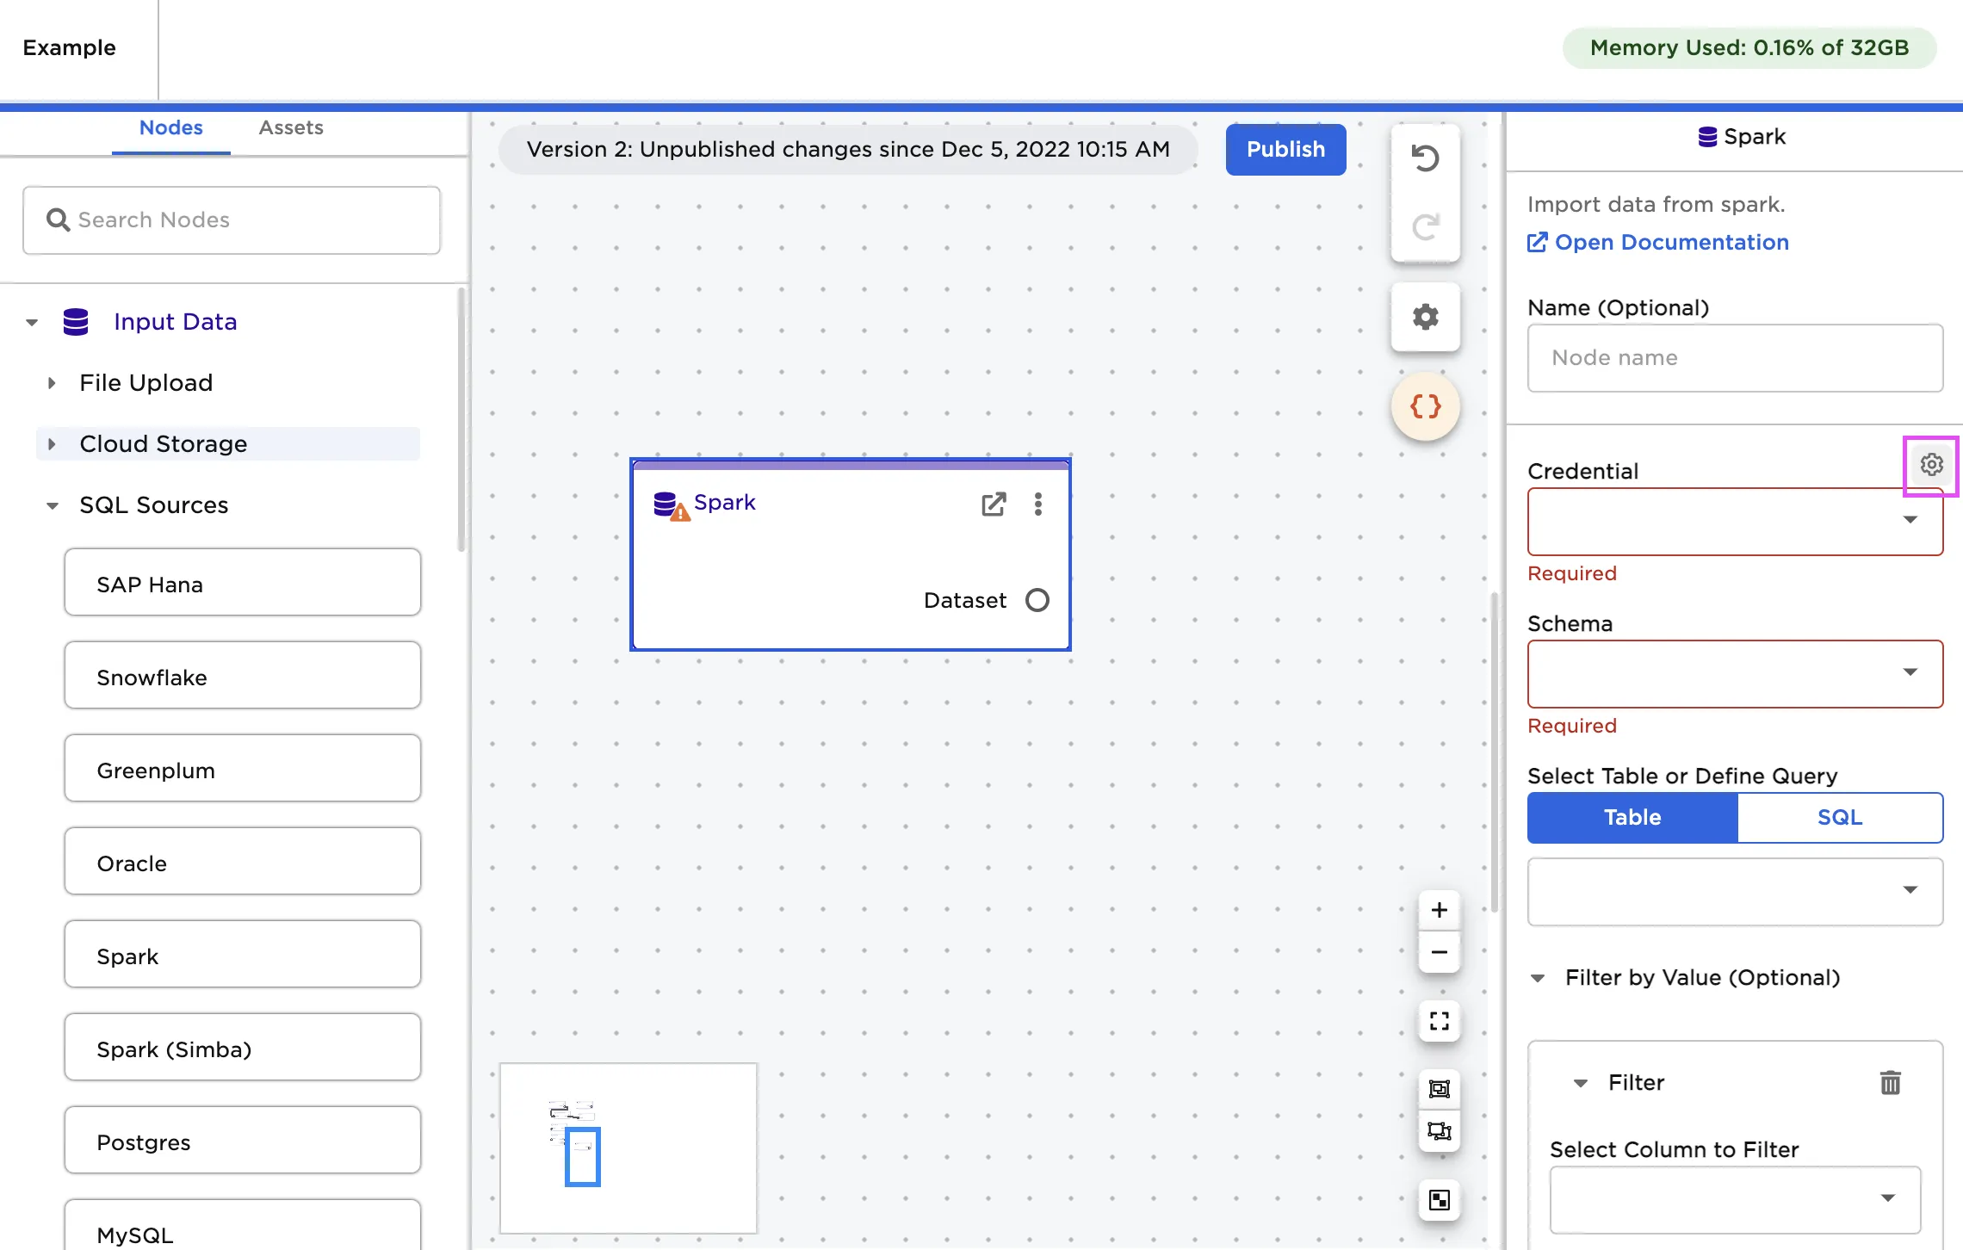
Task: Expand the Cloud Storage tree item
Action: point(52,444)
